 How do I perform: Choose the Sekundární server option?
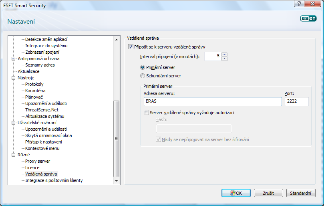click(x=142, y=76)
